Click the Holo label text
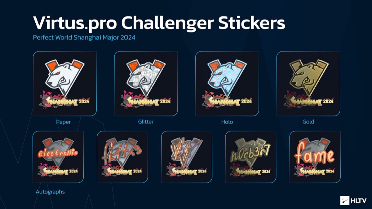The image size is (372, 209). (x=227, y=122)
